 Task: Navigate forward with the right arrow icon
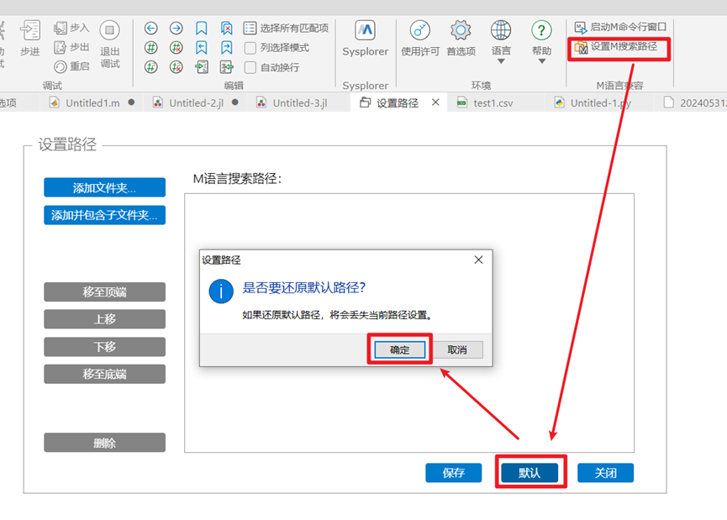176,29
